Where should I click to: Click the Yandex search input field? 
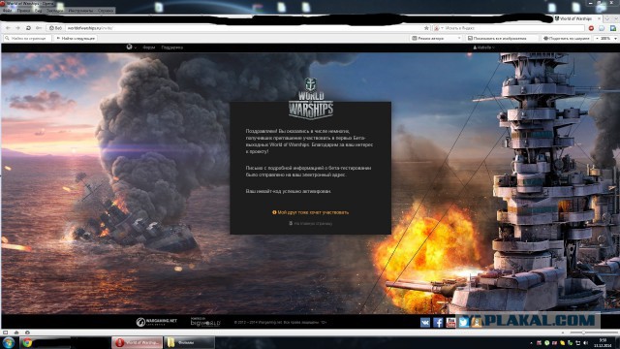[x=513, y=28]
